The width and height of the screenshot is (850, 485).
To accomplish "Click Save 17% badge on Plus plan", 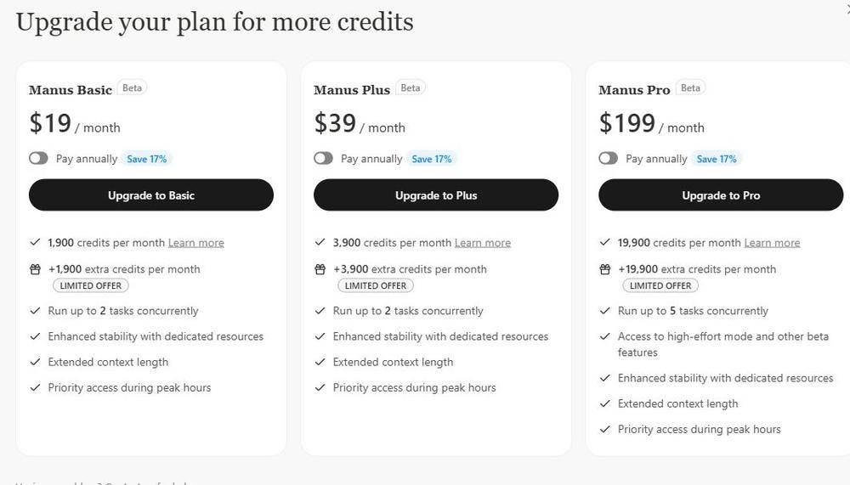I will pos(432,159).
